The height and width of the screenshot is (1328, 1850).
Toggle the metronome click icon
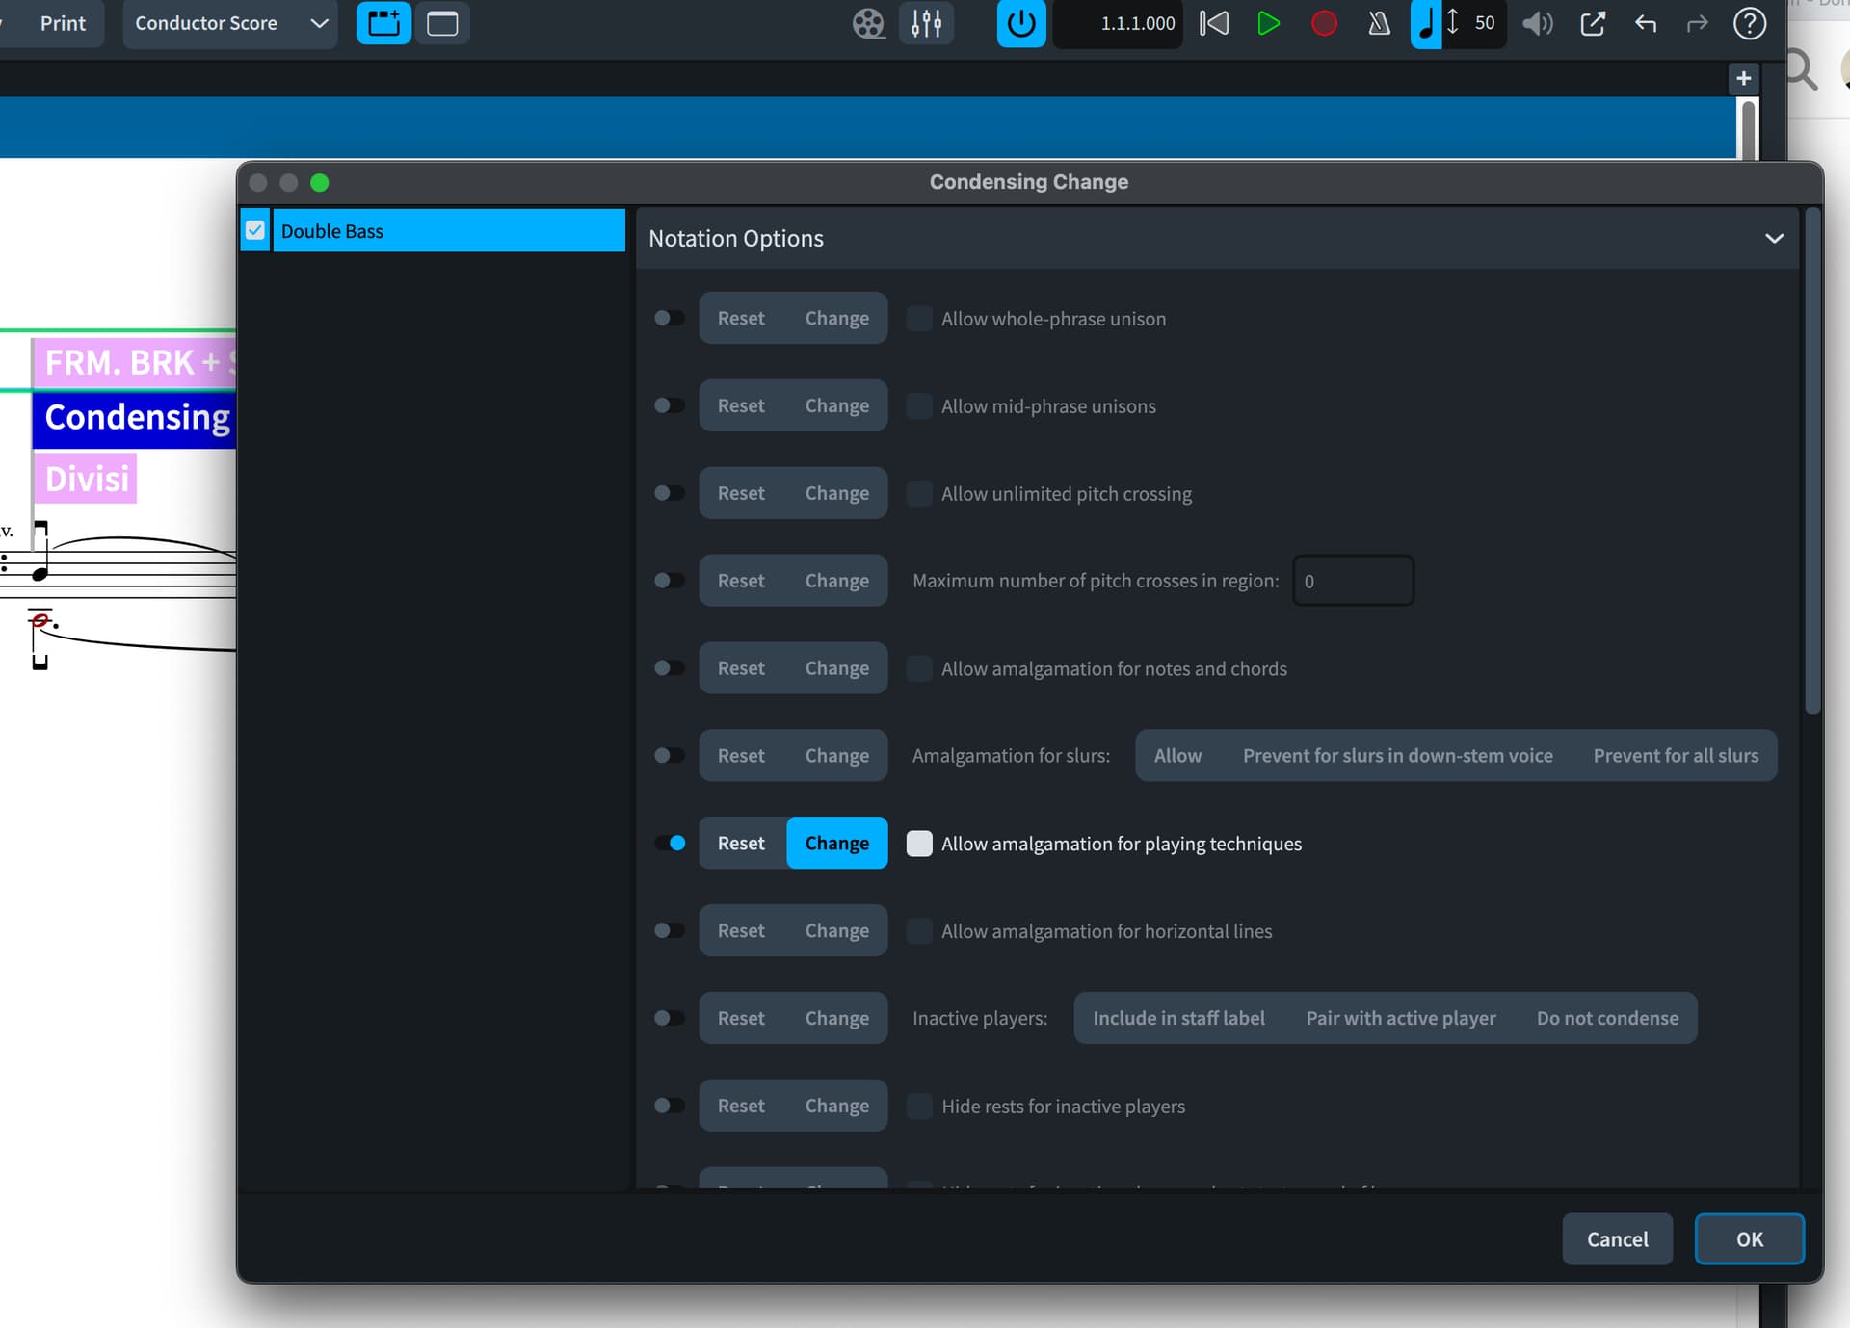pos(1379,23)
